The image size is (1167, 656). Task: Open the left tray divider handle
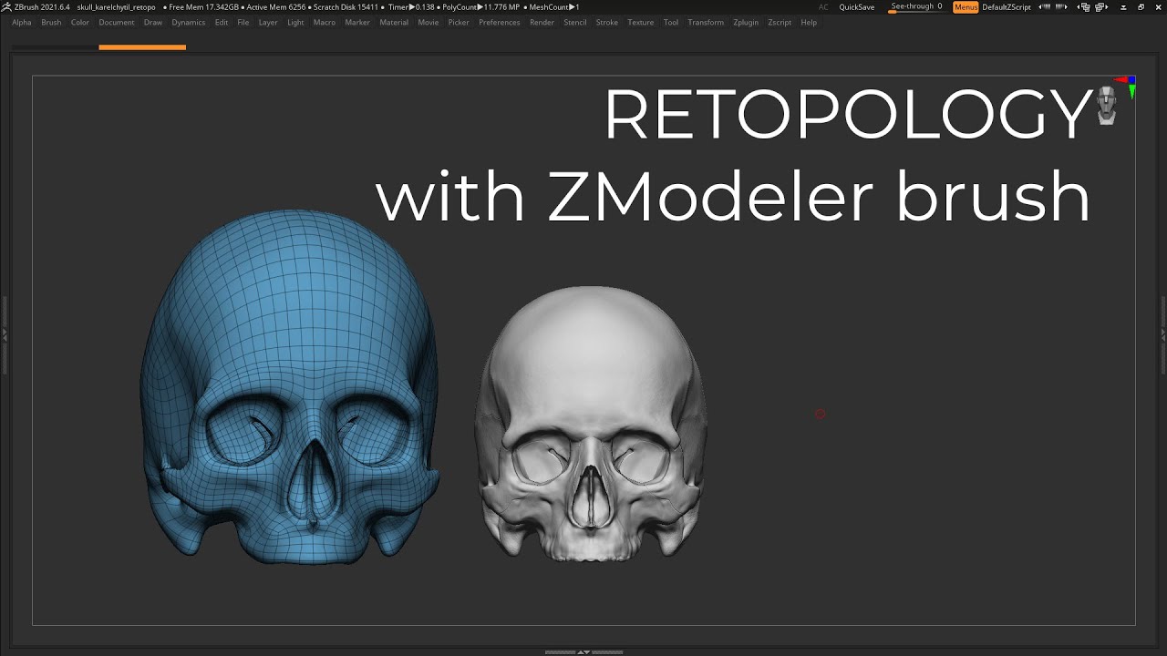tap(5, 334)
